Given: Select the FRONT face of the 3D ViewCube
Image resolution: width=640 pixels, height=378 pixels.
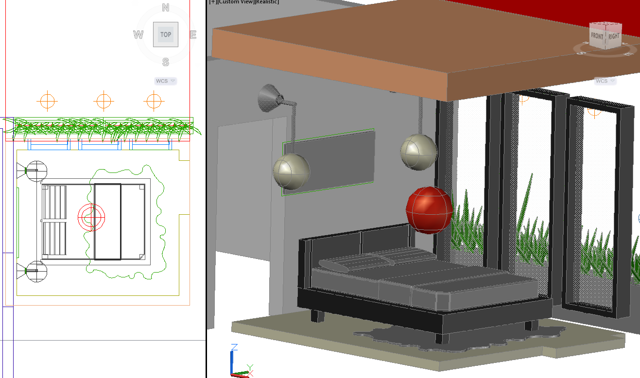Looking at the screenshot, I should (x=597, y=36).
